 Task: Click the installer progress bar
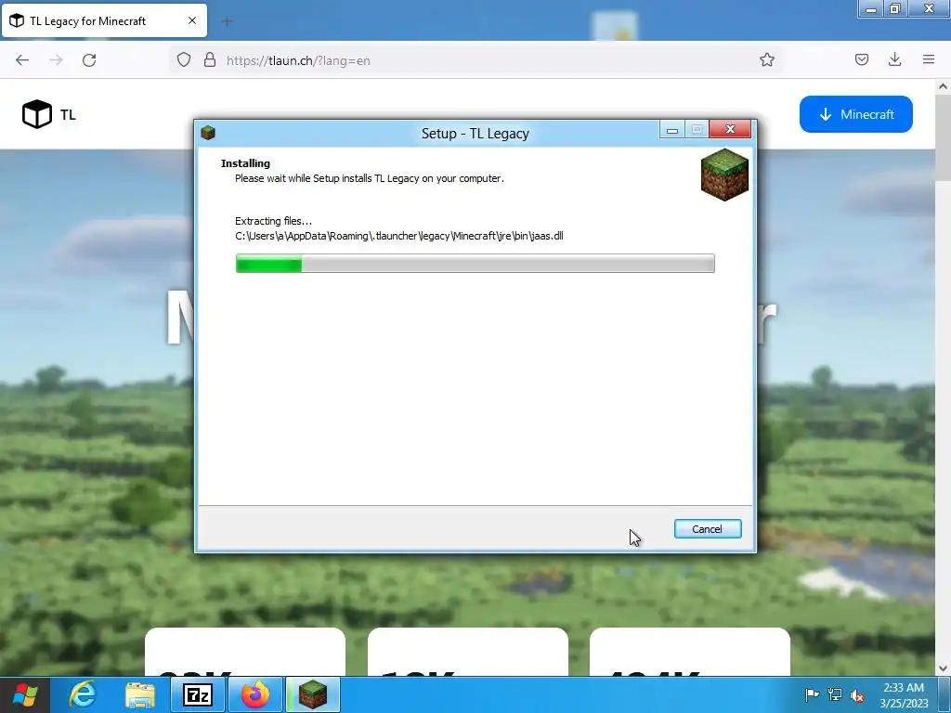click(475, 263)
